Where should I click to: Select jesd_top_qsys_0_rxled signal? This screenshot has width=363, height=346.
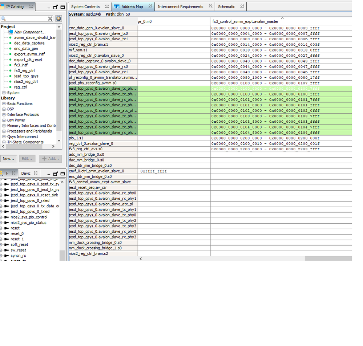(x=30, y=200)
